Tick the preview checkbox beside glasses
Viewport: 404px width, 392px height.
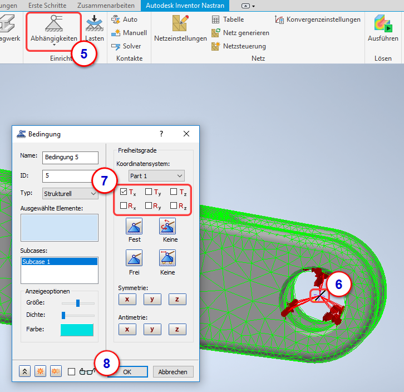pos(71,371)
